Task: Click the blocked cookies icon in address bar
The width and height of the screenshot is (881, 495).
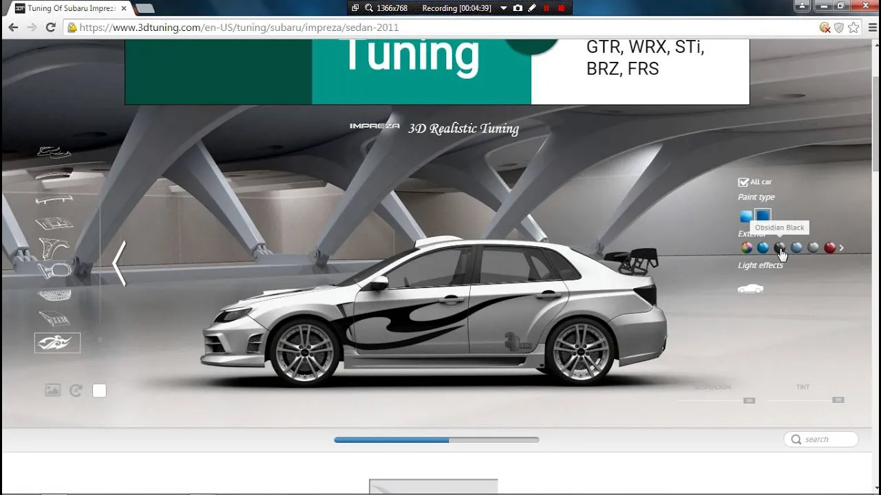Action: pos(825,27)
